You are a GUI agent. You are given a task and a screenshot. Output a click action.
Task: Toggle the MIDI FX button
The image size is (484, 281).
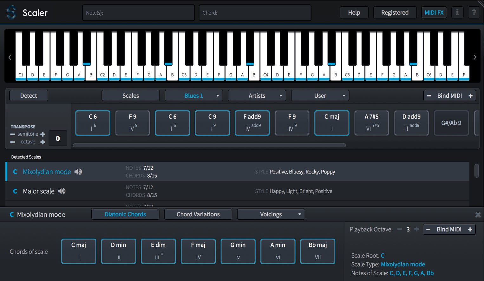[434, 13]
